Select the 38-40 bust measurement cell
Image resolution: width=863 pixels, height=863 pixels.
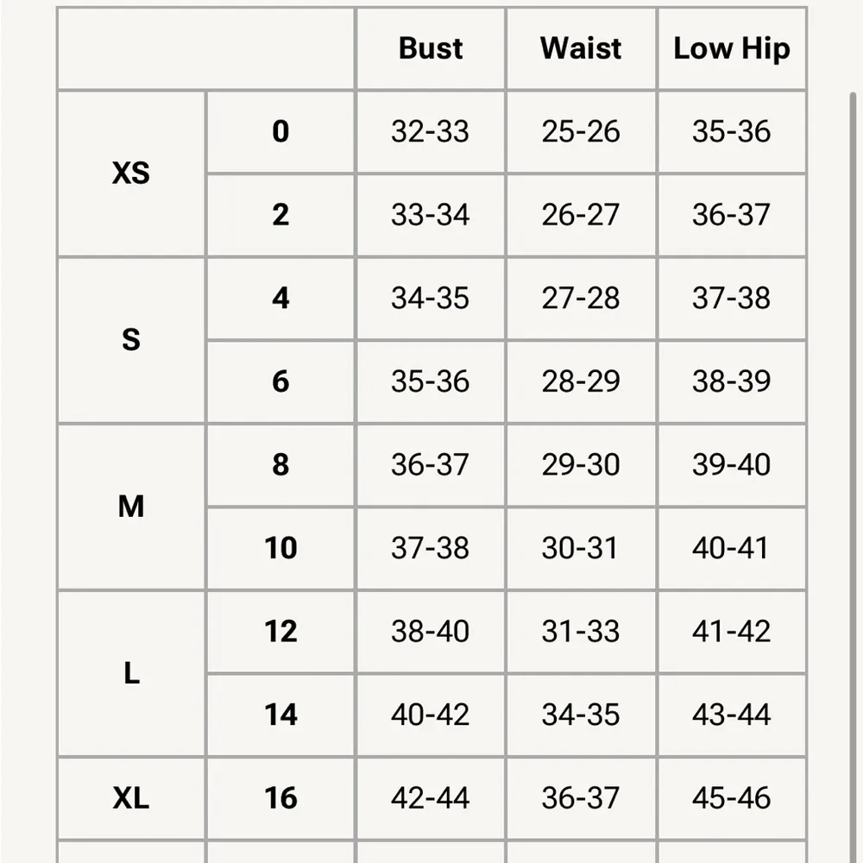click(x=430, y=632)
